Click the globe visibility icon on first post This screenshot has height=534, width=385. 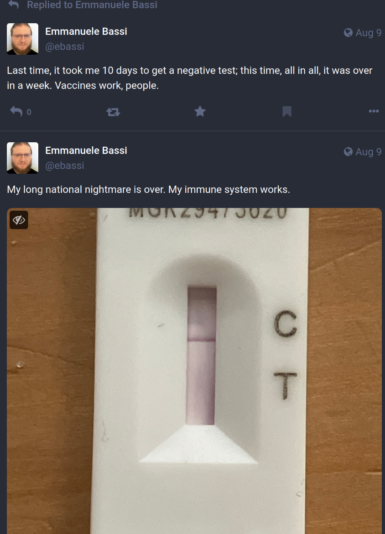(348, 32)
